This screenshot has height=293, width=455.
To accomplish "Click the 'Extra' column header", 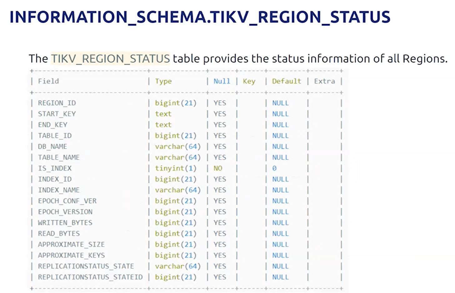I will tap(324, 81).
